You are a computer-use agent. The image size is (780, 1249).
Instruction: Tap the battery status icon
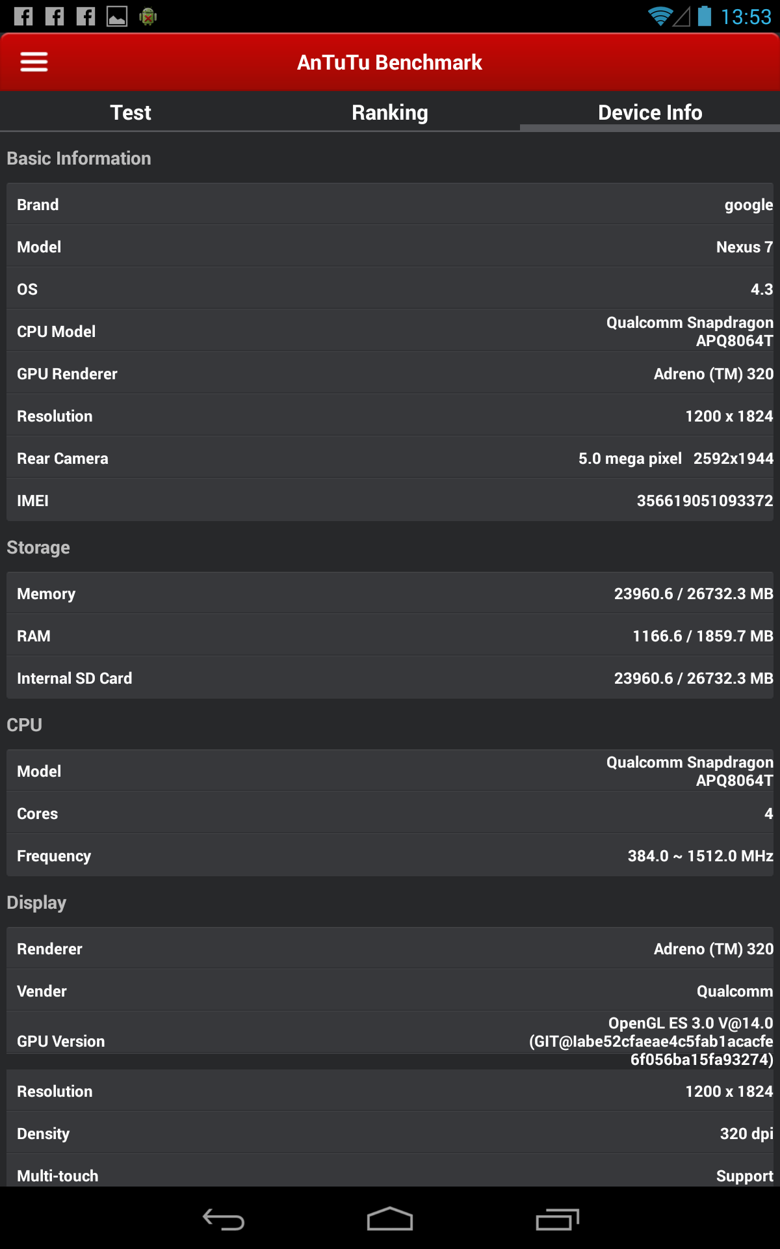click(704, 16)
